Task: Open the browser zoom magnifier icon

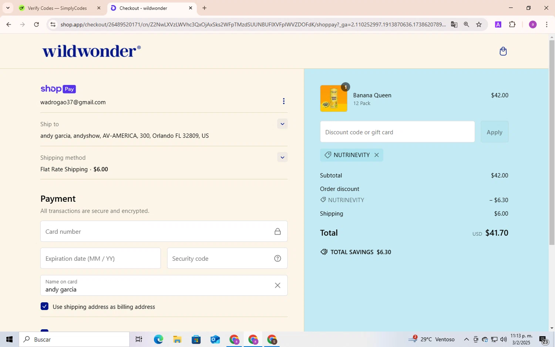Action: (466, 24)
